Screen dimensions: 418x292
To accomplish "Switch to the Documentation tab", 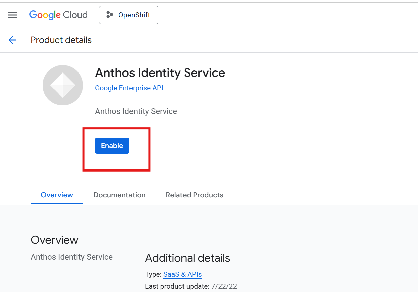I will (119, 195).
